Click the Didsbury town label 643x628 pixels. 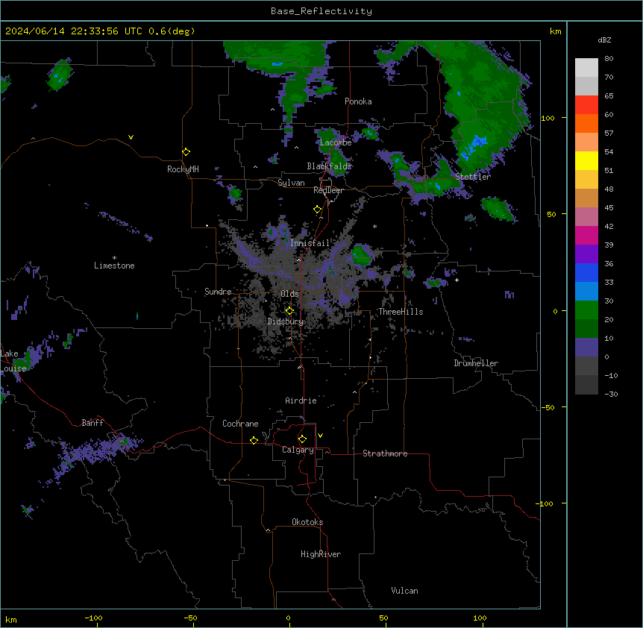[x=286, y=321]
